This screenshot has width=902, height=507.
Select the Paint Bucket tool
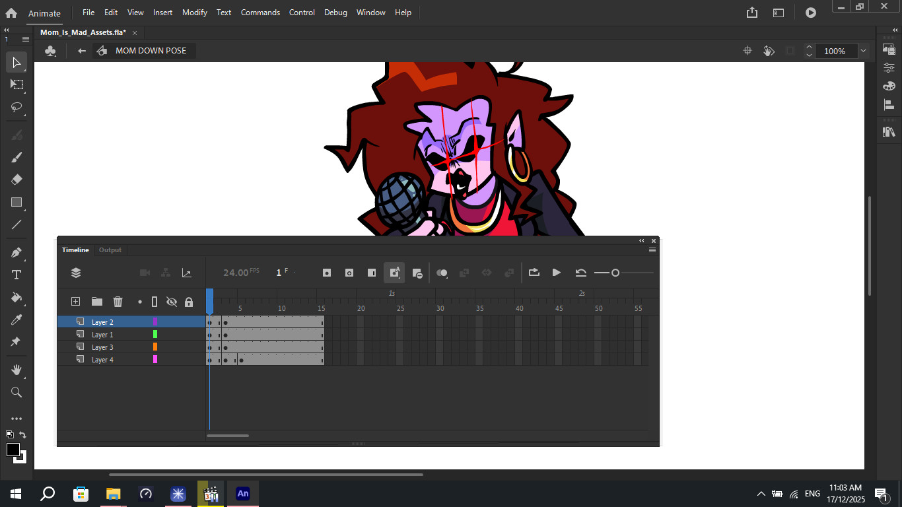point(17,298)
